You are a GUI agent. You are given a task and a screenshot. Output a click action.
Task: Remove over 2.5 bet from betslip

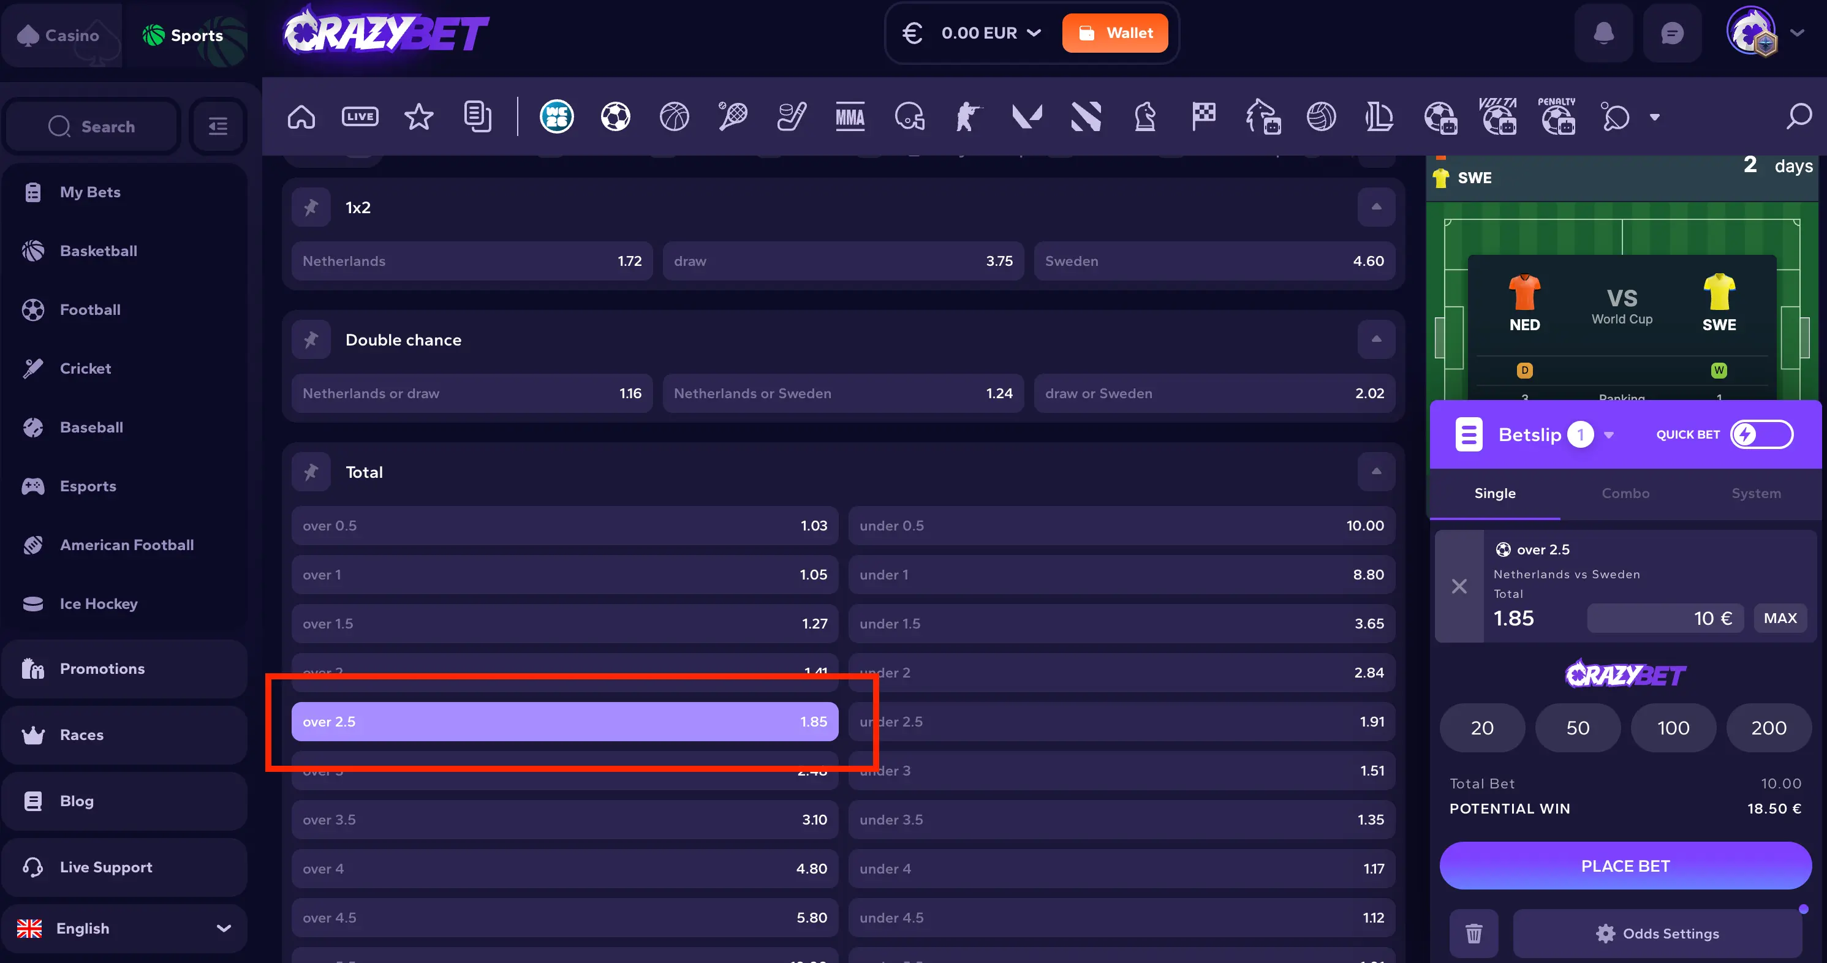tap(1459, 586)
